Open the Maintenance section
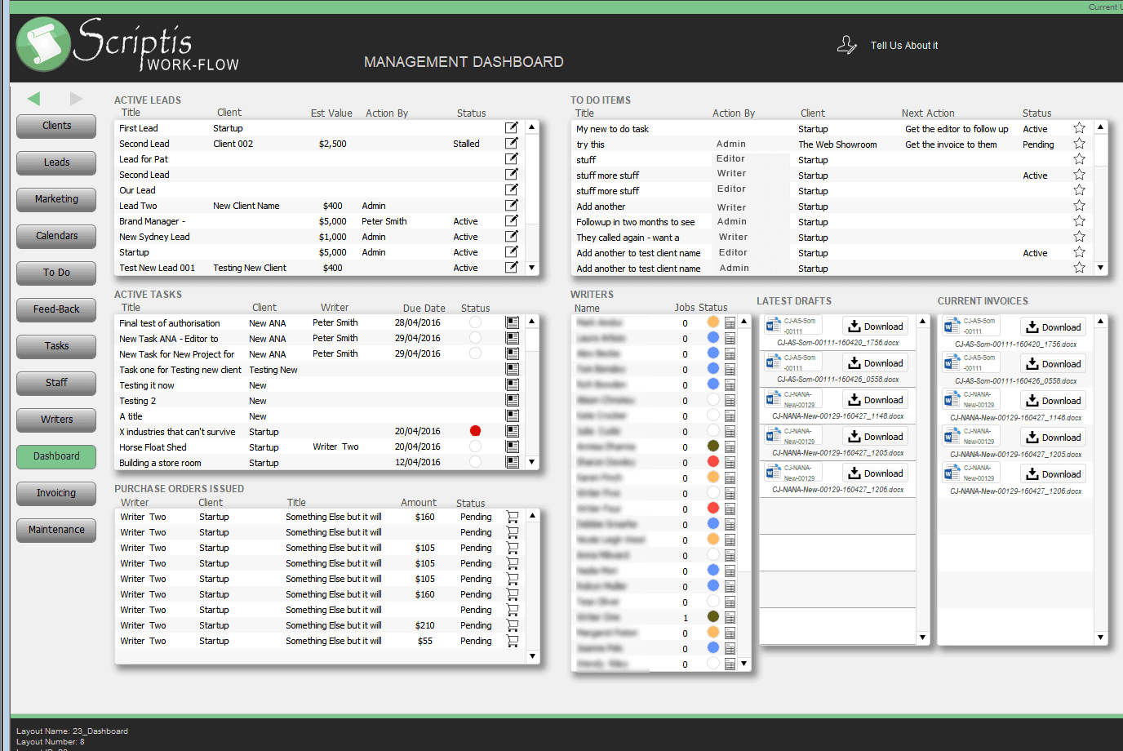This screenshot has height=751, width=1123. click(56, 530)
